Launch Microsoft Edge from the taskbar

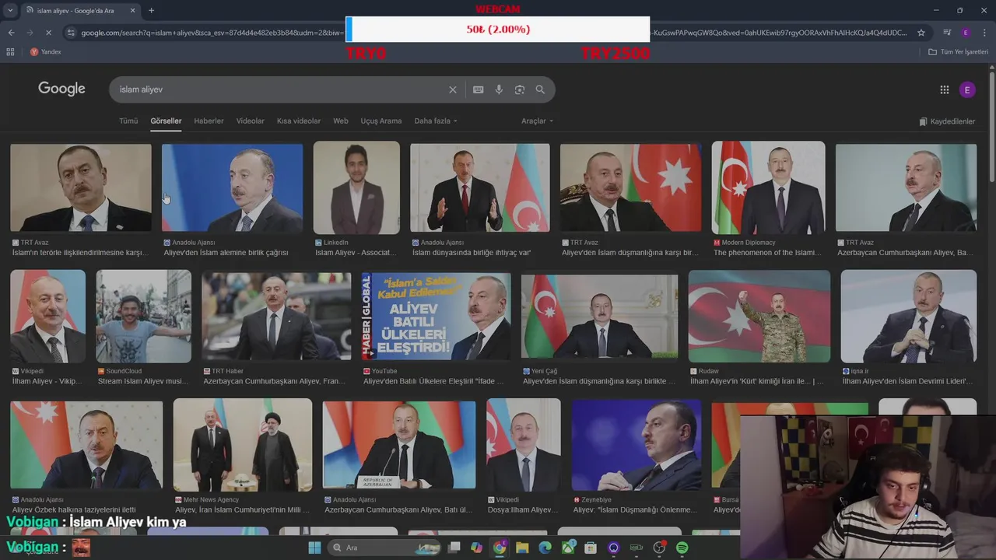[545, 548]
